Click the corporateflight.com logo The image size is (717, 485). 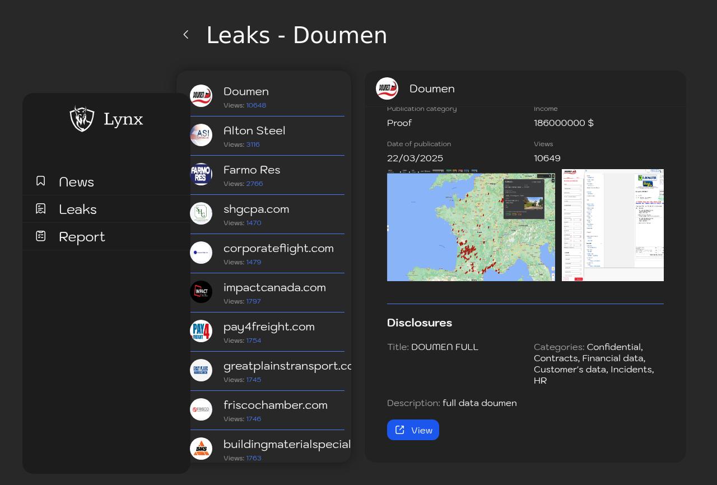point(201,253)
